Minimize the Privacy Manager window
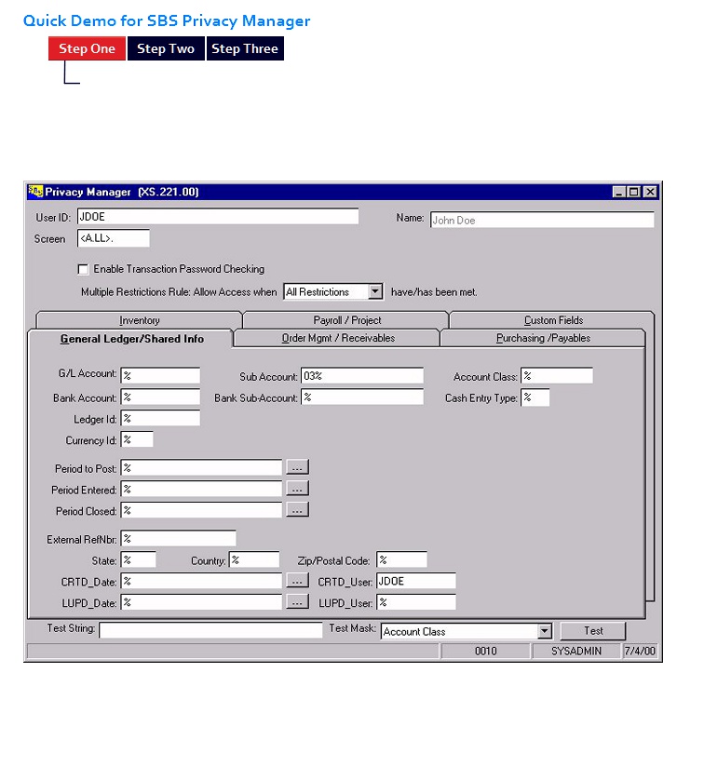The image size is (704, 767). click(x=619, y=192)
